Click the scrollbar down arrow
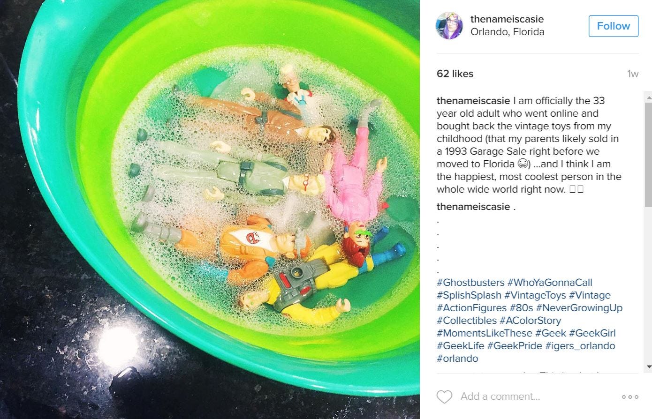This screenshot has height=419, width=652. pyautogui.click(x=649, y=367)
